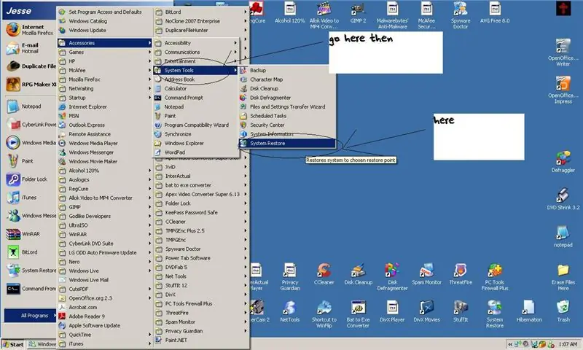Open Security Center menu entry
The width and height of the screenshot is (583, 350).
(286, 125)
